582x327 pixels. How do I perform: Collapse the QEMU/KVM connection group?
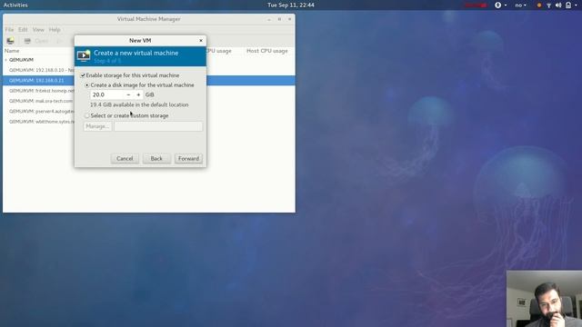6,60
